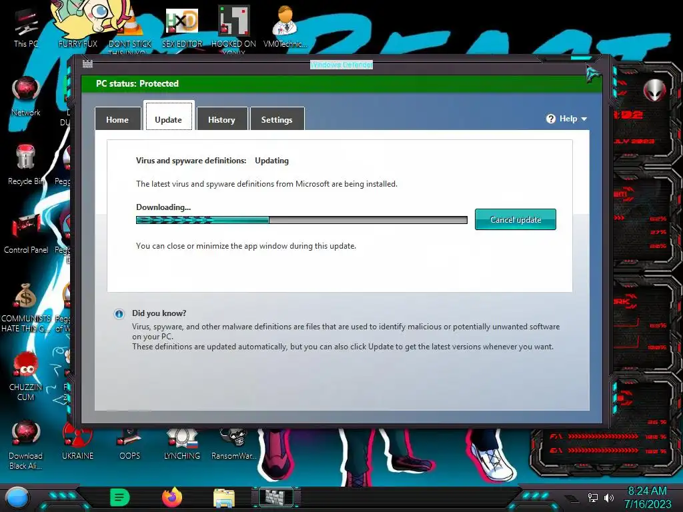Image resolution: width=683 pixels, height=512 pixels.
Task: Open Network desktop icon
Action: coord(26,96)
